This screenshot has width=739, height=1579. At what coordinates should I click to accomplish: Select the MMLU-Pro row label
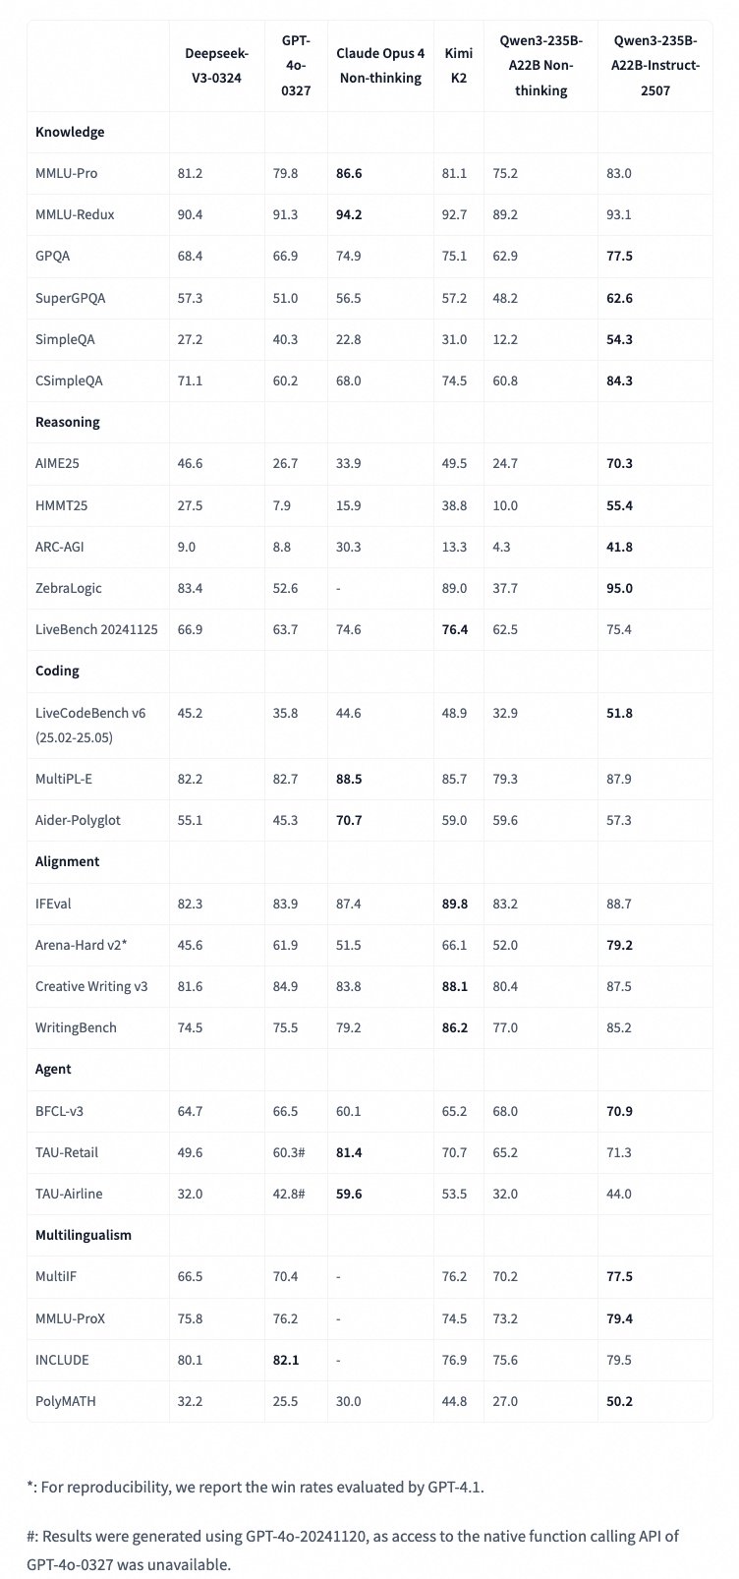66,173
